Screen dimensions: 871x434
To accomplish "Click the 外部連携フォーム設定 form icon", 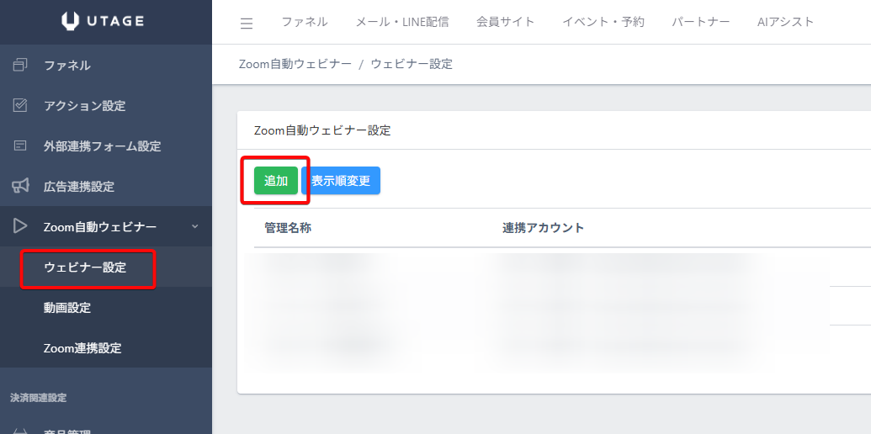I will 21,146.
